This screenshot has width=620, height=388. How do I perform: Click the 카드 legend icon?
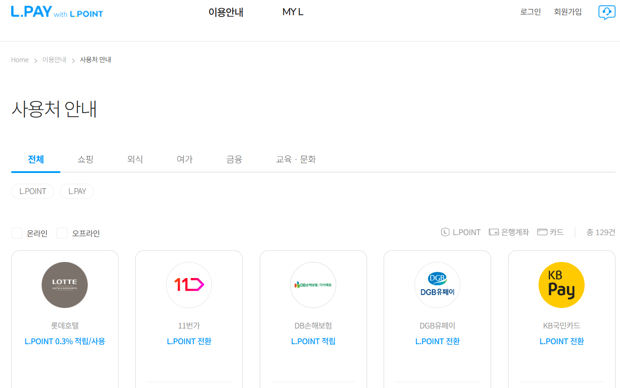(x=542, y=232)
